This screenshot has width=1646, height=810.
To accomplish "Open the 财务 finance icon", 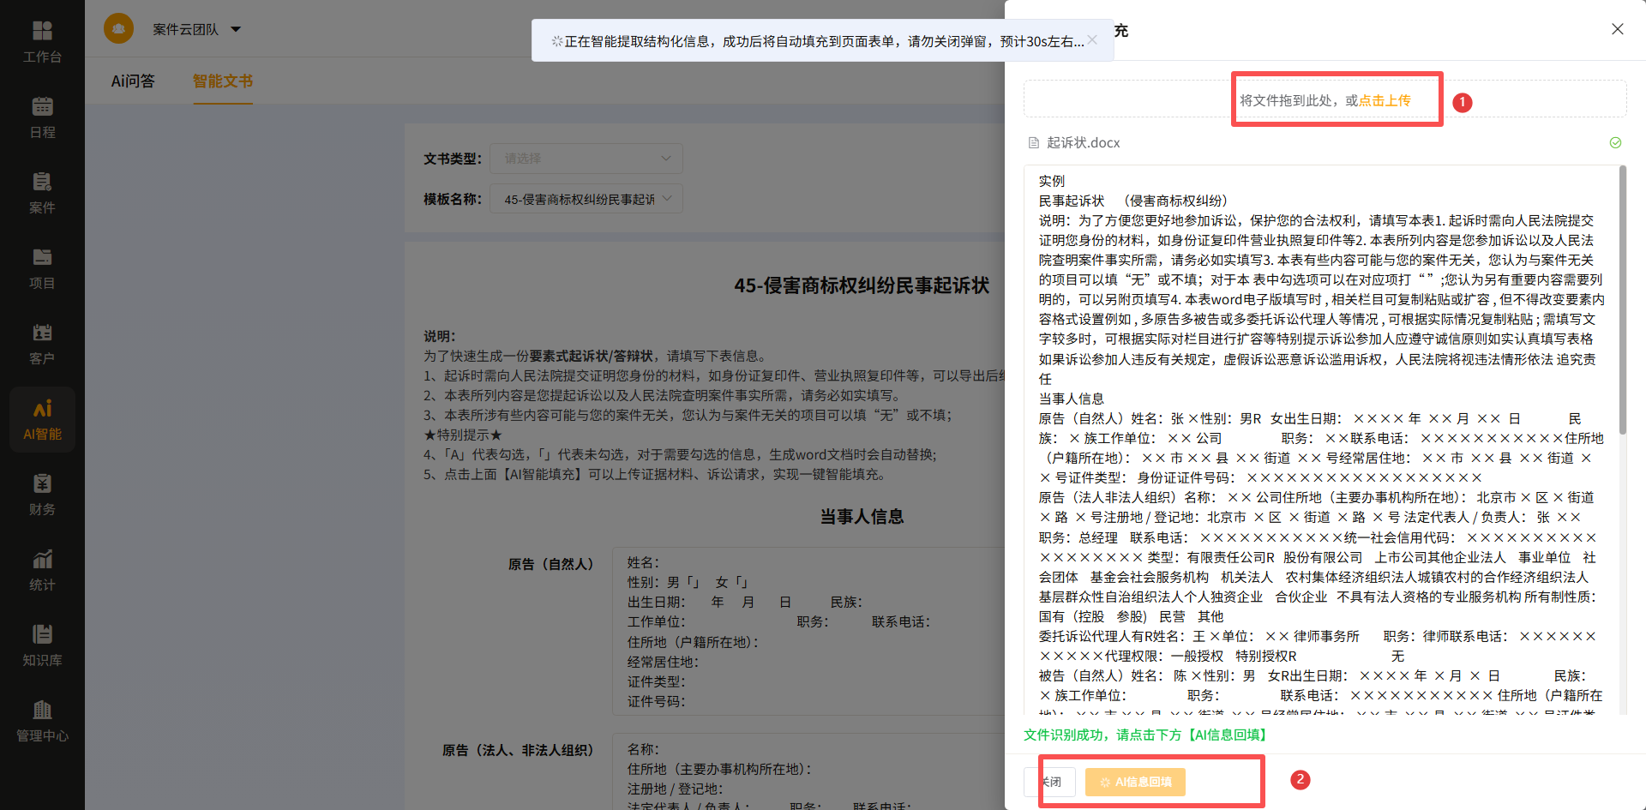I will point(42,493).
